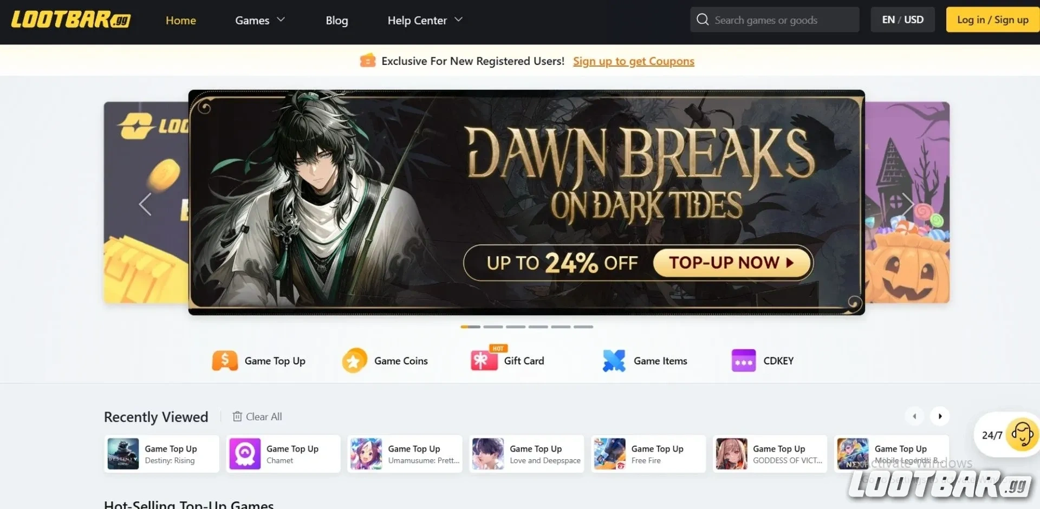This screenshot has height=509, width=1040.
Task: Open Destiny: Rising recently viewed thumbnail
Action: 123,454
